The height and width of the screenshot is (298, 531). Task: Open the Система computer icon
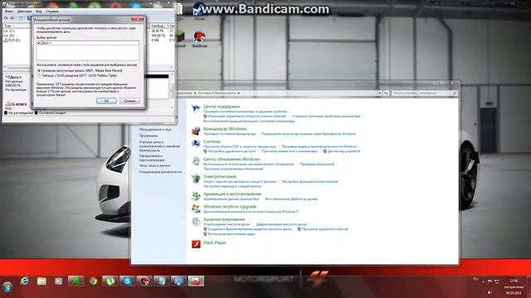196,143
